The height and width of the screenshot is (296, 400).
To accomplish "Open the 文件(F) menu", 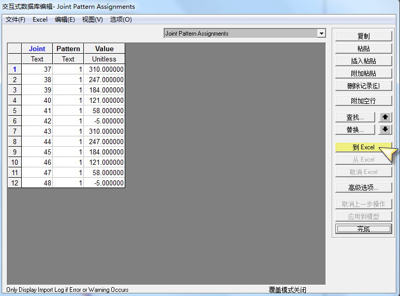I will (16, 20).
